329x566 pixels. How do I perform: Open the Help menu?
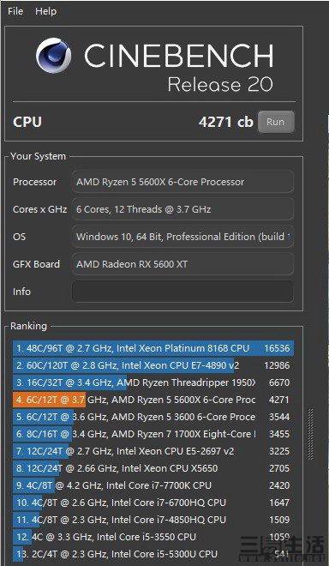[45, 11]
